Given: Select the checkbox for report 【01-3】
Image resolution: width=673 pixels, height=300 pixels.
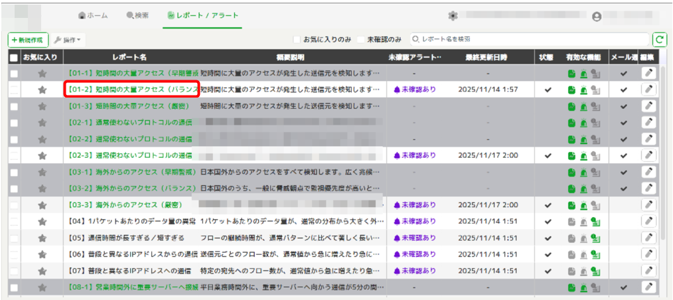Looking at the screenshot, I should coord(14,106).
